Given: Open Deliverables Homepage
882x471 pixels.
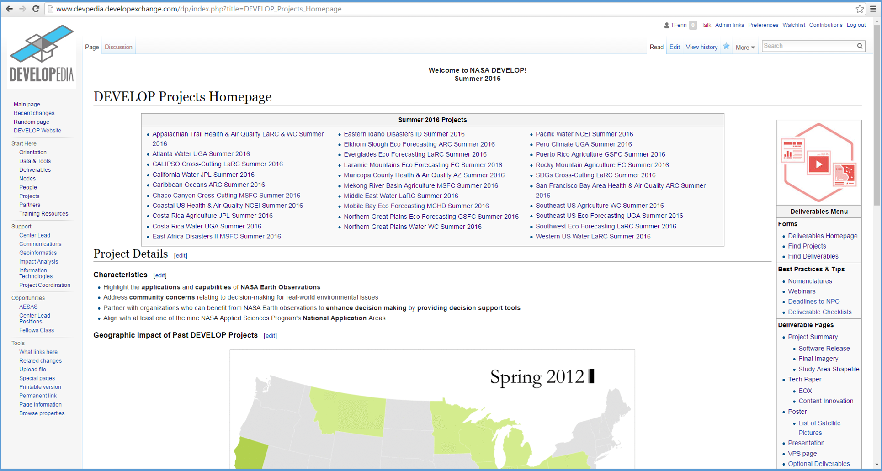Looking at the screenshot, I should [x=823, y=236].
